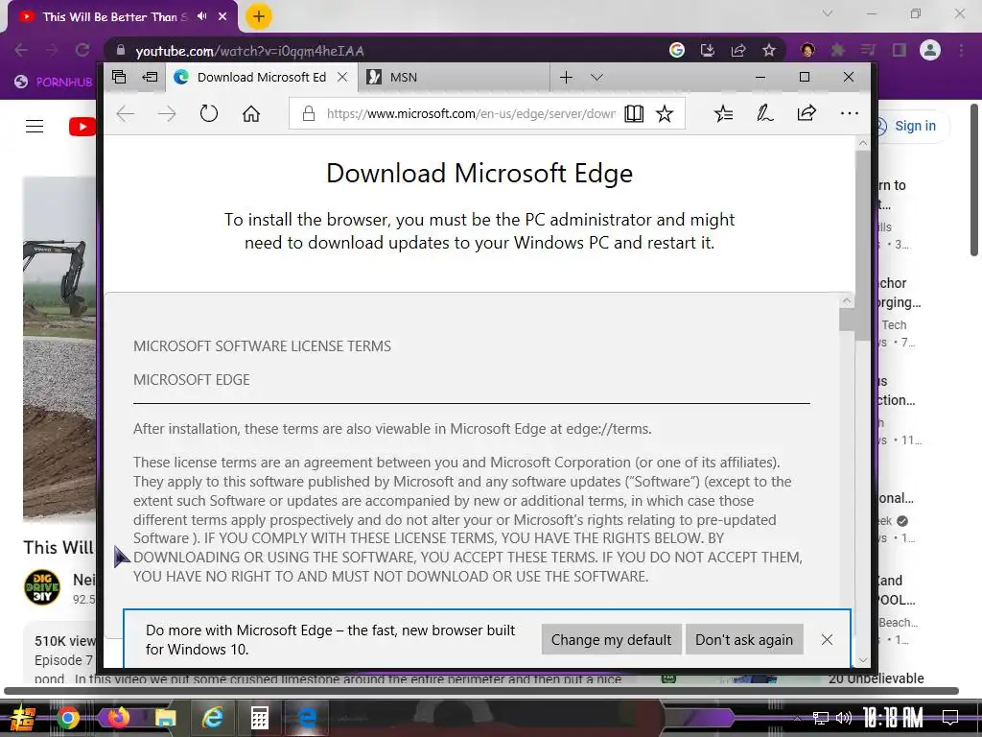The width and height of the screenshot is (982, 737).
Task: Select Download Microsoft Edge tab
Action: coord(262,77)
